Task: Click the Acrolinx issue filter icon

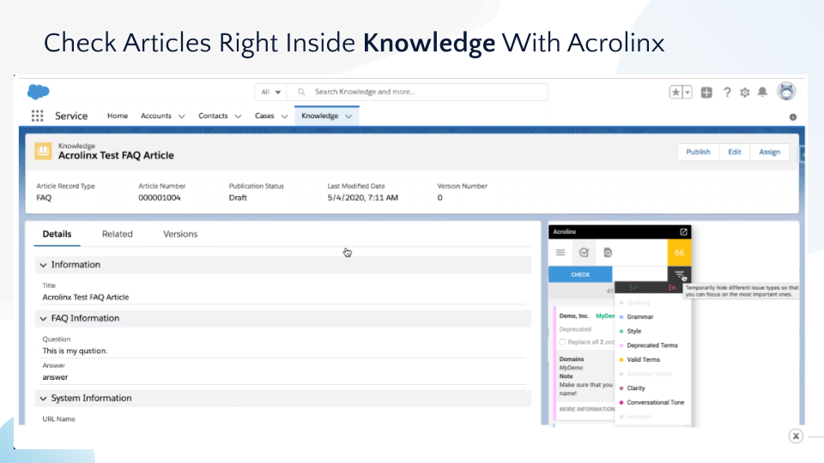Action: point(679,274)
